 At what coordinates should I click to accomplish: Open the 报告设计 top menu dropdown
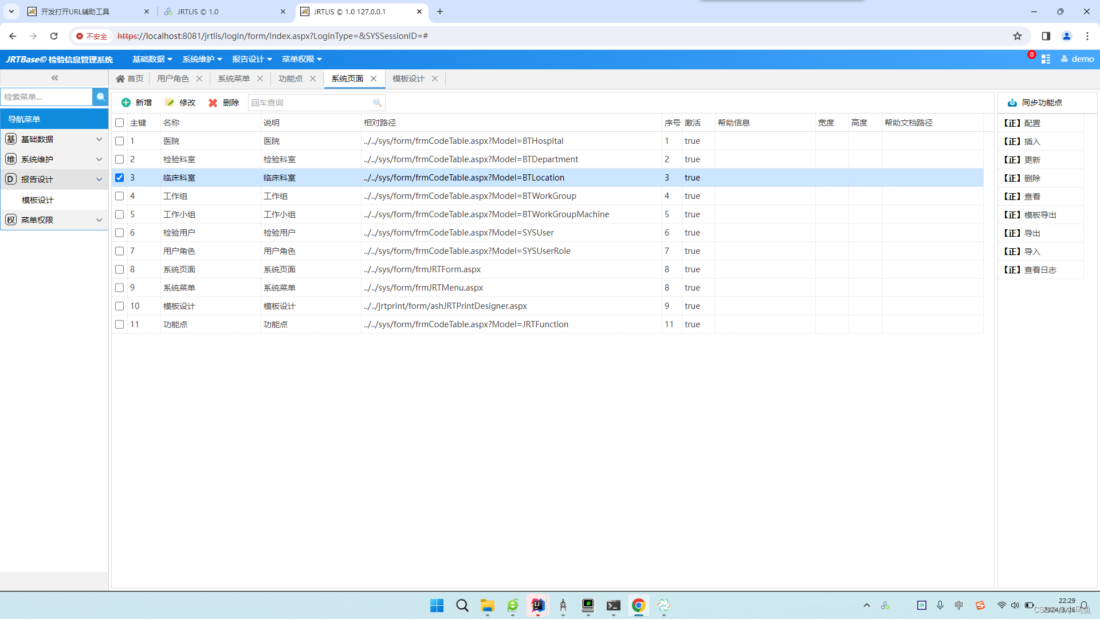(x=252, y=59)
